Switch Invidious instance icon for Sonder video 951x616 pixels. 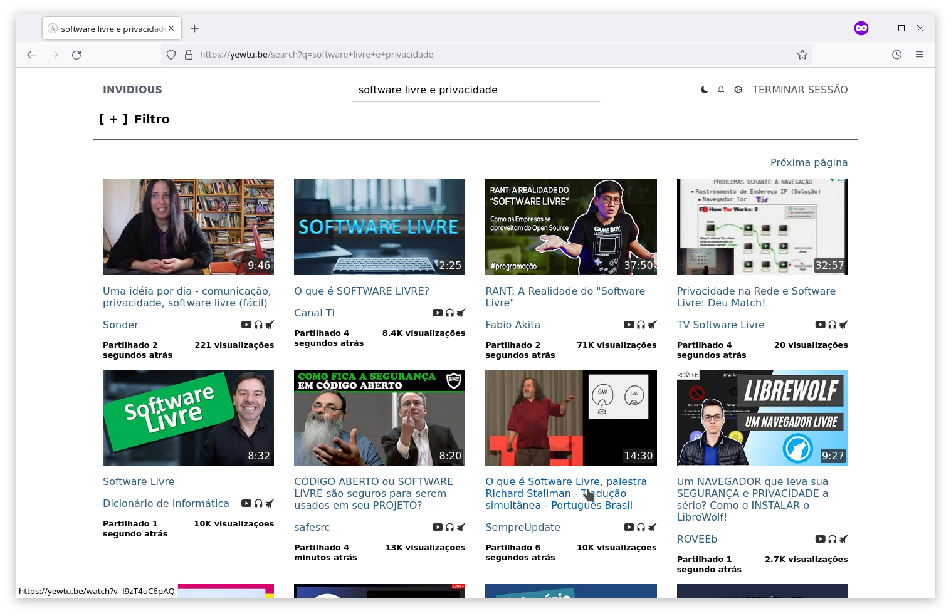tap(270, 325)
